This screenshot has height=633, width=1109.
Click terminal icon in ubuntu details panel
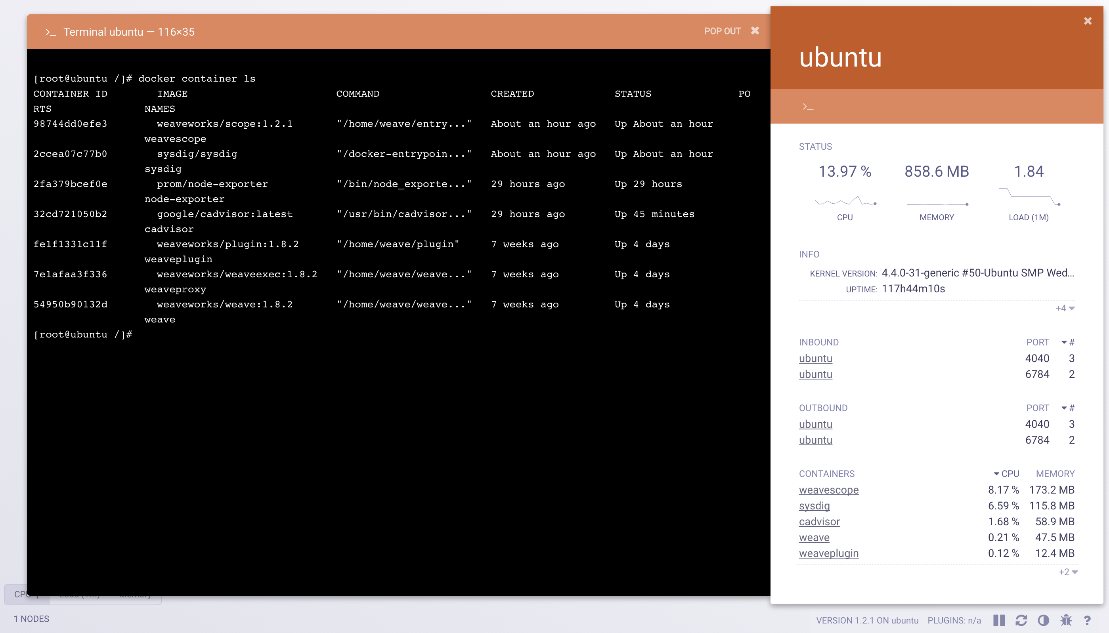pyautogui.click(x=808, y=107)
